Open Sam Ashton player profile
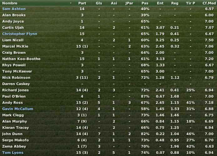Screen dimensions: 217x156 [14, 9]
